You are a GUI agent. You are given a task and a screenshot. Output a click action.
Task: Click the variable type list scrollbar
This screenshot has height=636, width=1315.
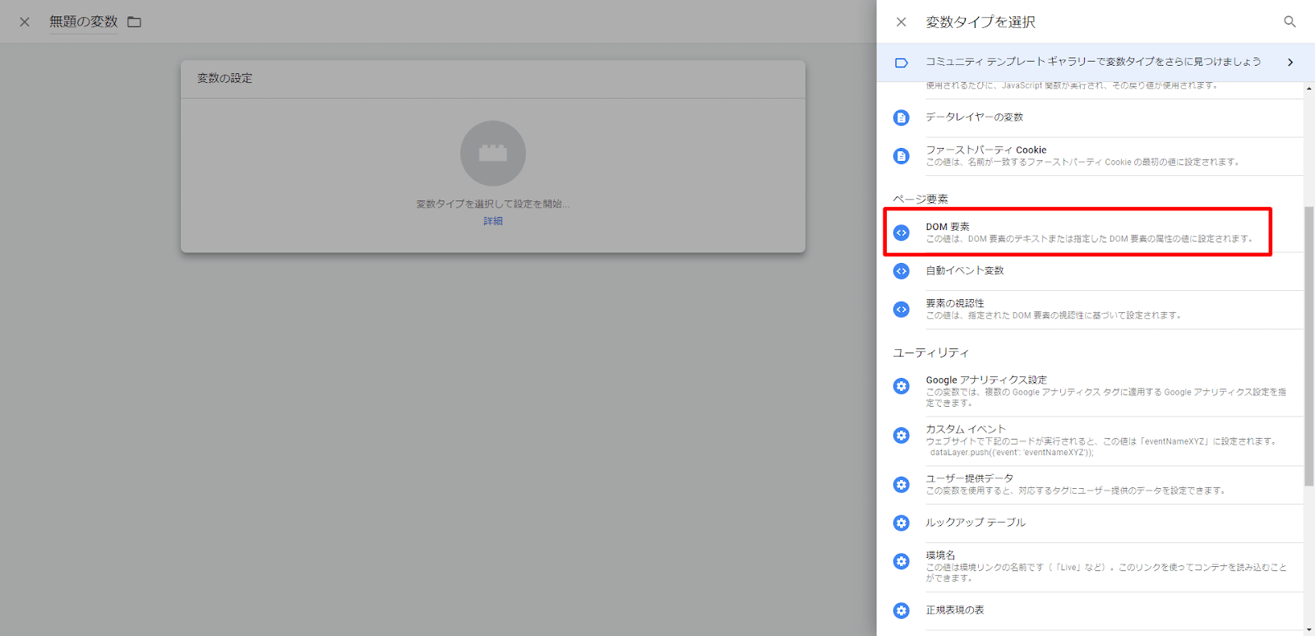click(x=1308, y=345)
